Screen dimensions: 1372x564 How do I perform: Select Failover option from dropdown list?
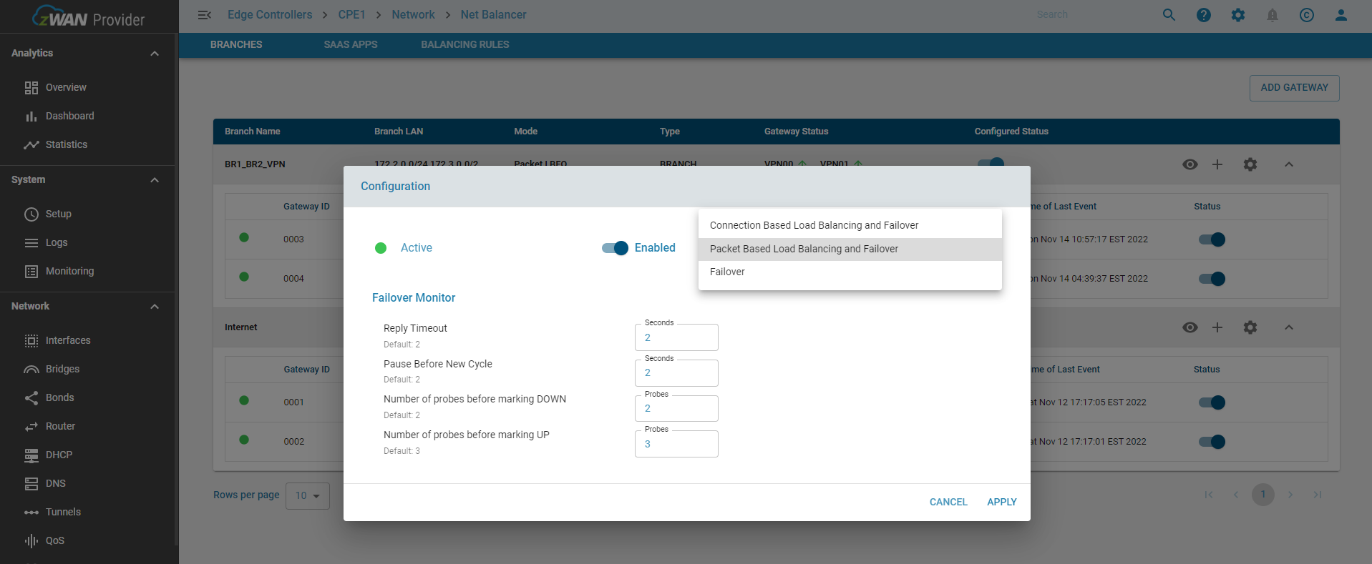[x=727, y=272]
